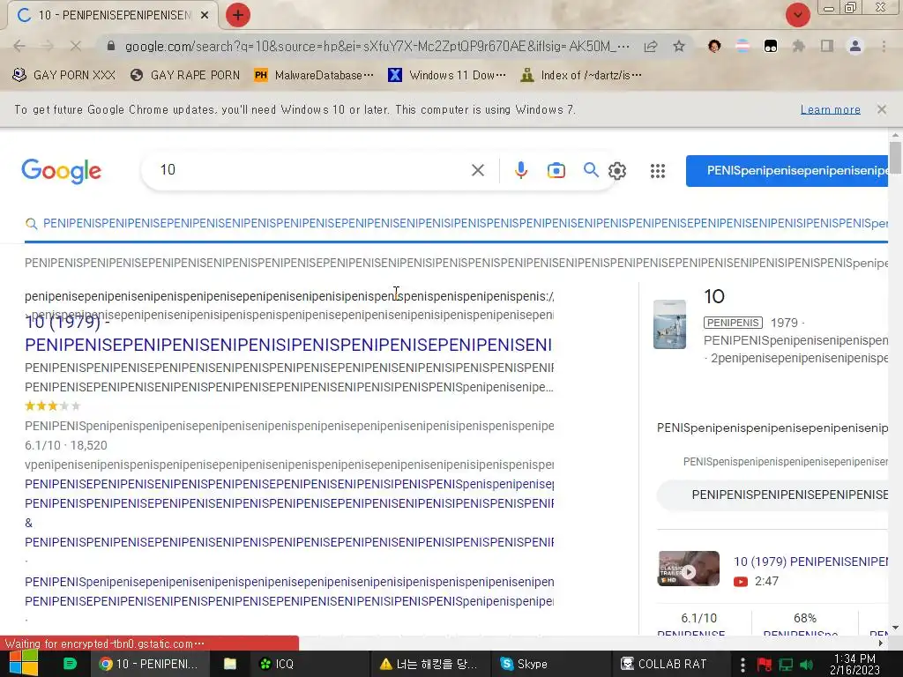Open the COLLAB RAT taskbar window

[663, 664]
